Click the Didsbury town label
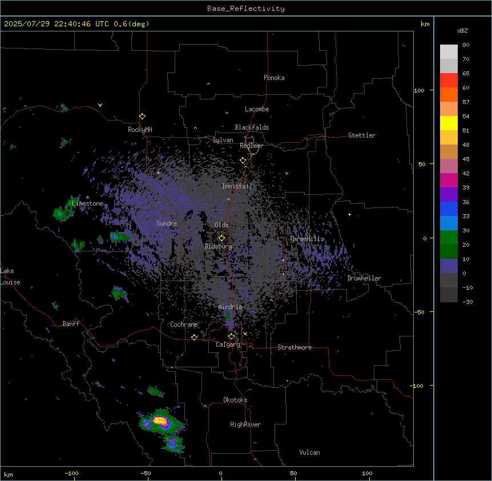This screenshot has width=492, height=481. (219, 246)
